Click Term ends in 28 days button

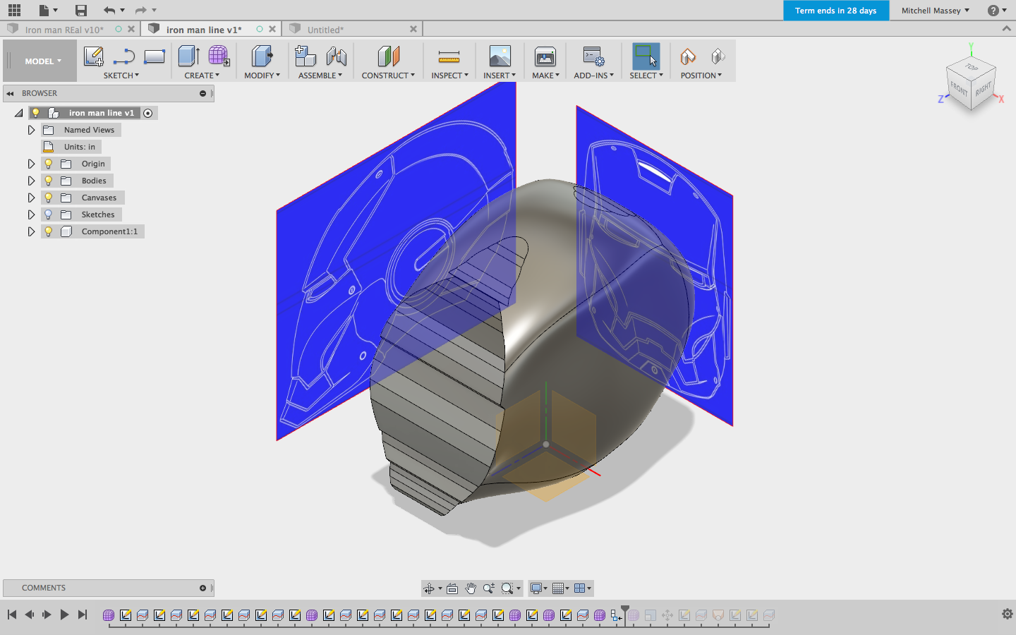click(836, 10)
